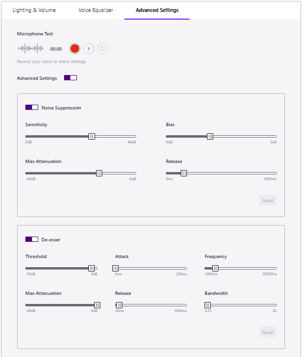The height and width of the screenshot is (357, 303).
Task: Click the Noise Suppression Max Attenuation handle
Action: pos(99,173)
